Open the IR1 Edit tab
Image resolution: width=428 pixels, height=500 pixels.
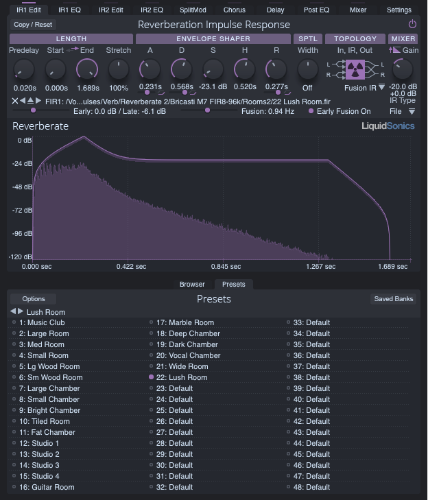tap(28, 10)
